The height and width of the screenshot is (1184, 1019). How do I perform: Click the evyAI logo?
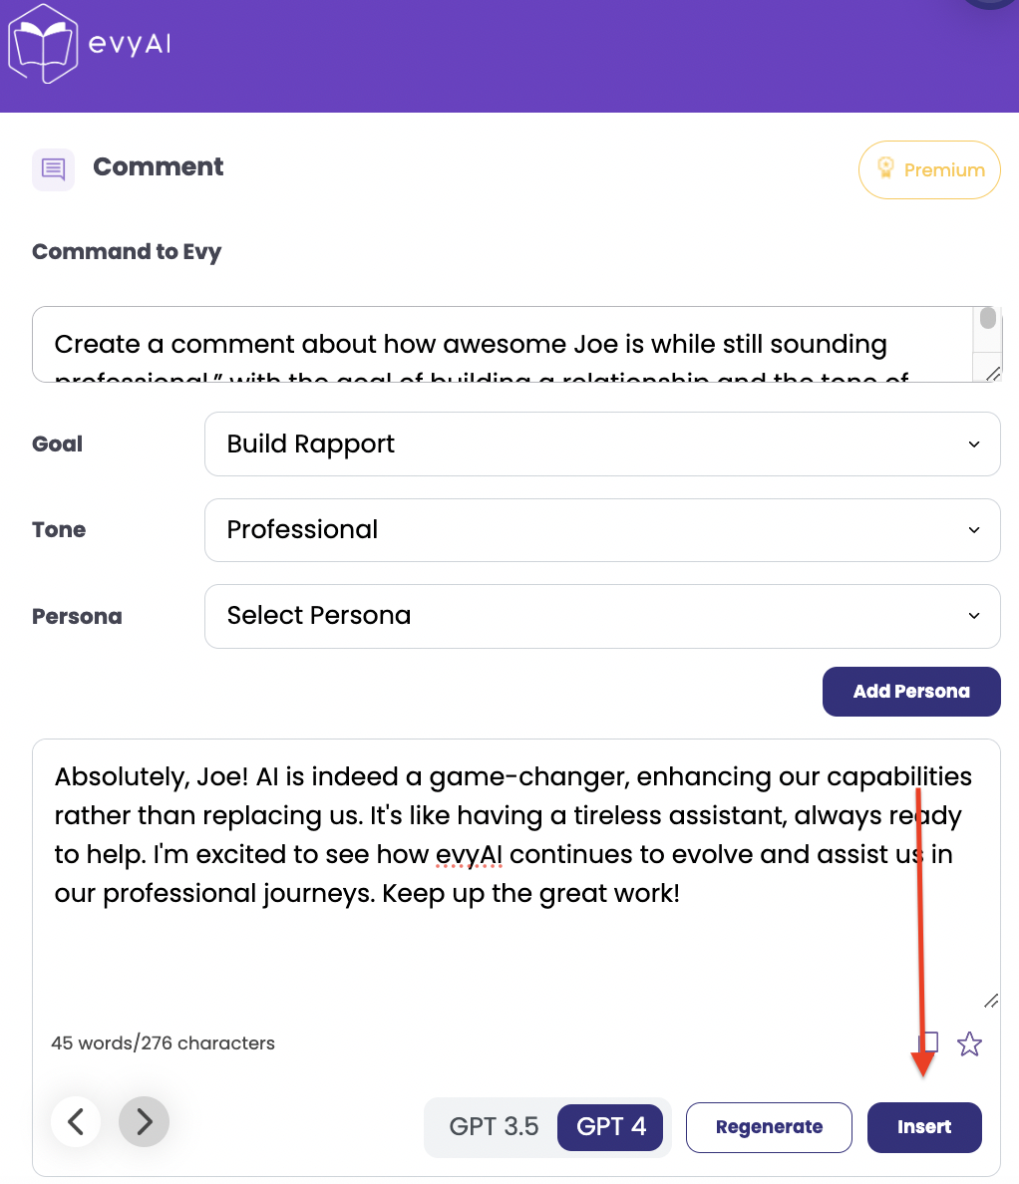(x=90, y=43)
